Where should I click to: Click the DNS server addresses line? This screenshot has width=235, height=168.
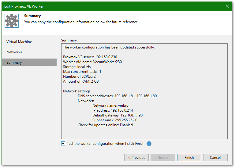point(117,96)
